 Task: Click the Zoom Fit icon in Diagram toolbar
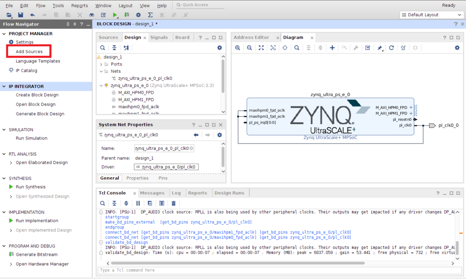(261, 48)
